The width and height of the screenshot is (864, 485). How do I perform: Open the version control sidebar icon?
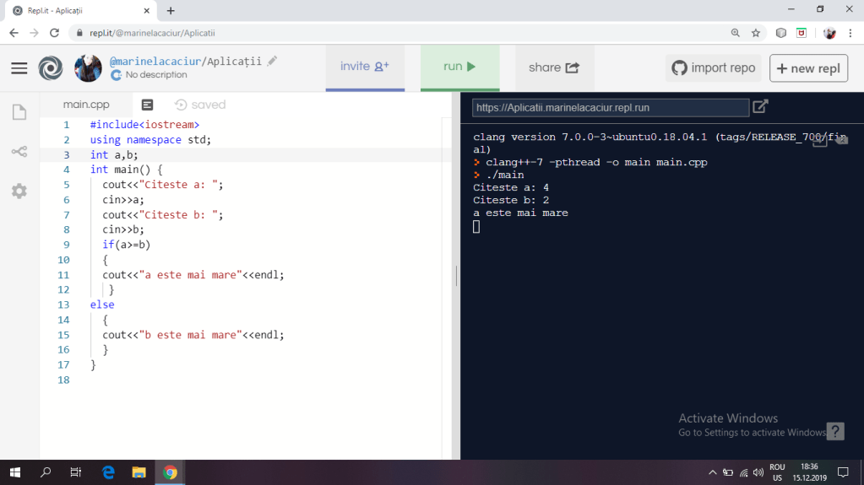19,152
